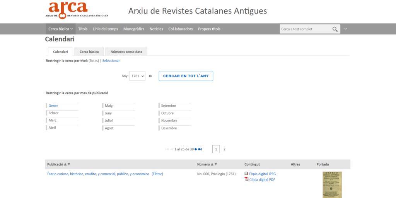Select the Calendari tab

click(61, 52)
